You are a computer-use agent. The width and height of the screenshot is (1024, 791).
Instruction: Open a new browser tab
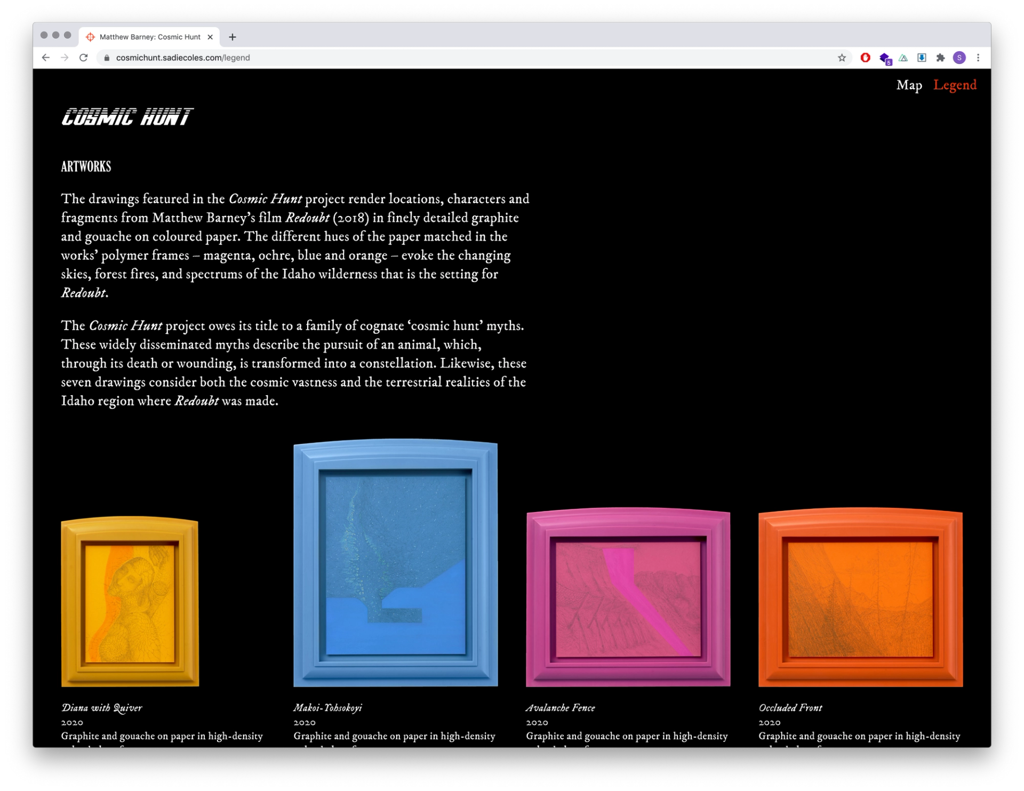coord(233,37)
